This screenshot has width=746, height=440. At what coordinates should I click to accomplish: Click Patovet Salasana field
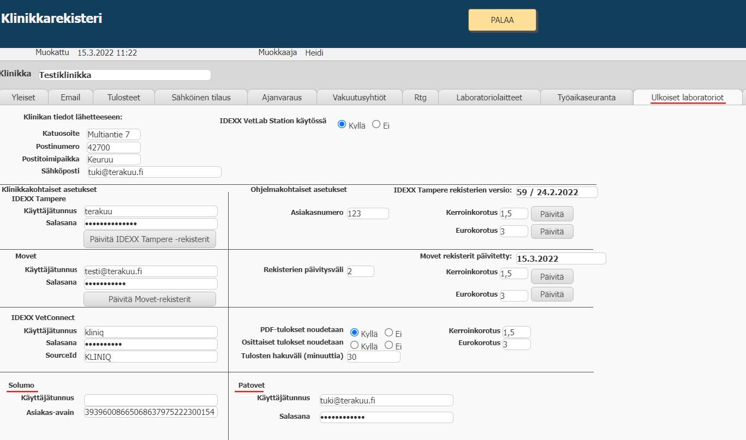[x=386, y=417]
